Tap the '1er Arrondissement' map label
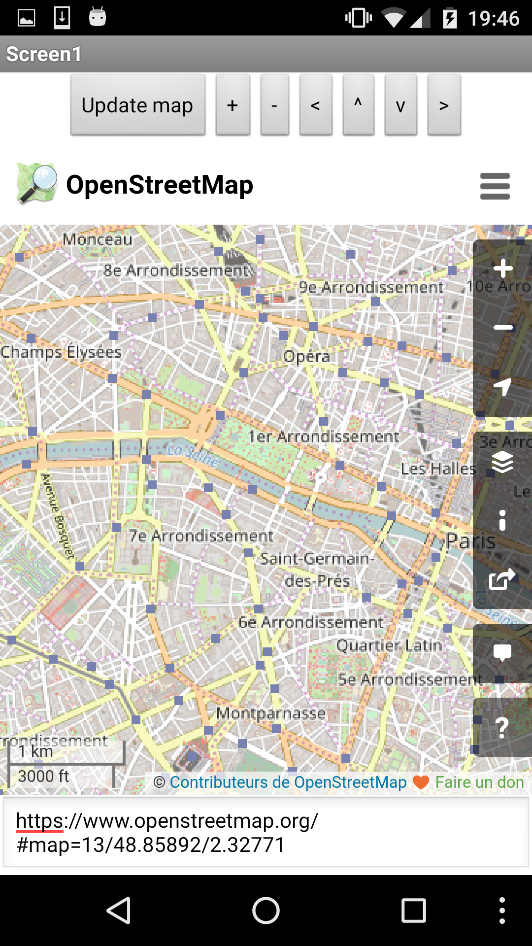 324,437
